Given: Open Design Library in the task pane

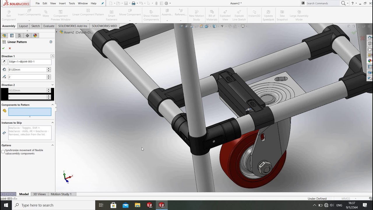Looking at the screenshot, I should [370, 43].
